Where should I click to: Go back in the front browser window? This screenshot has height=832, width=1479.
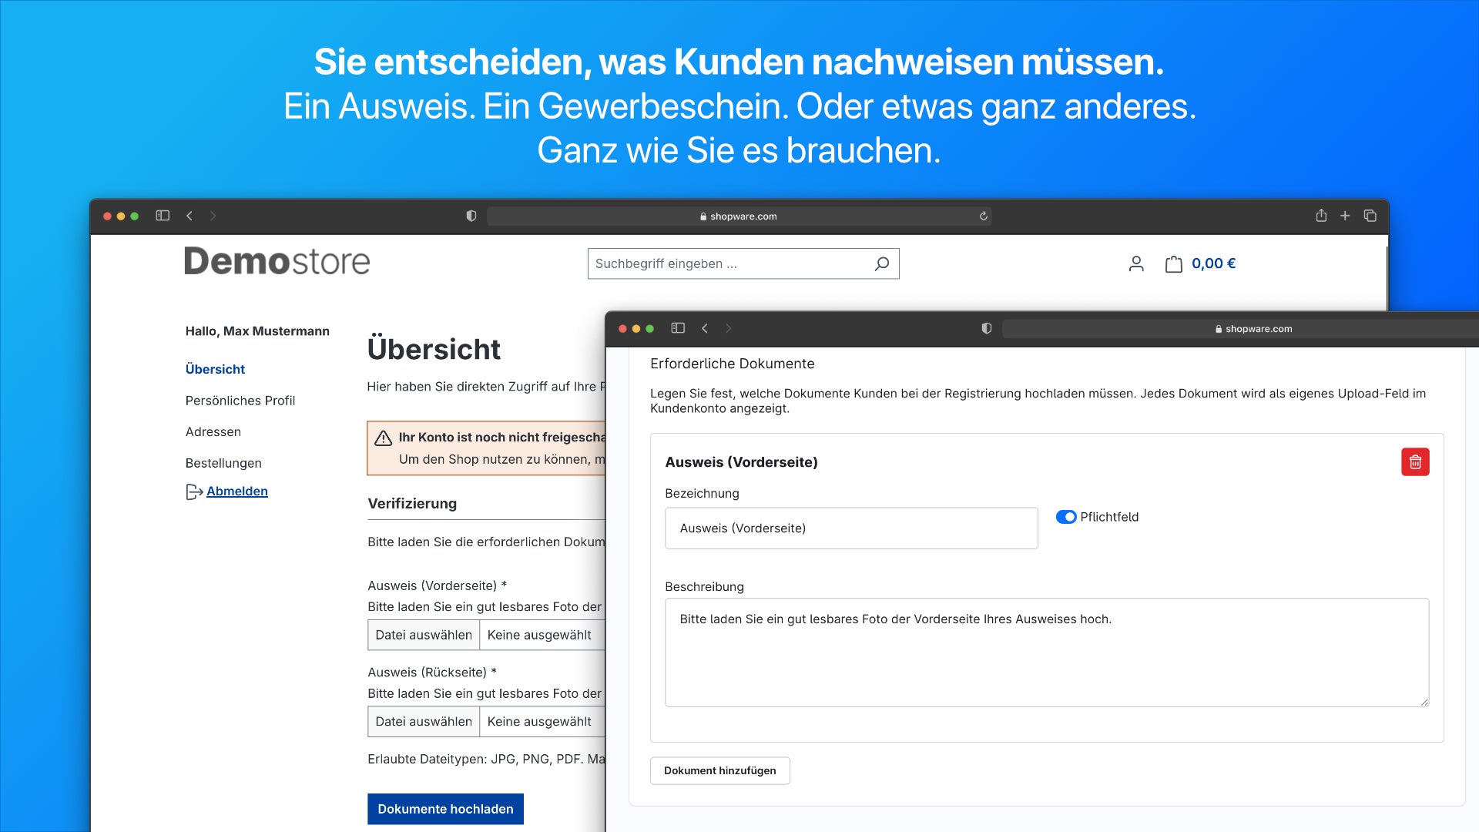point(705,328)
